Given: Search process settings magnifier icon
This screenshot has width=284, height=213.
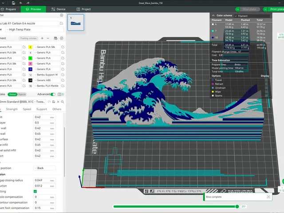Looking at the screenshot, I should pos(63,102).
